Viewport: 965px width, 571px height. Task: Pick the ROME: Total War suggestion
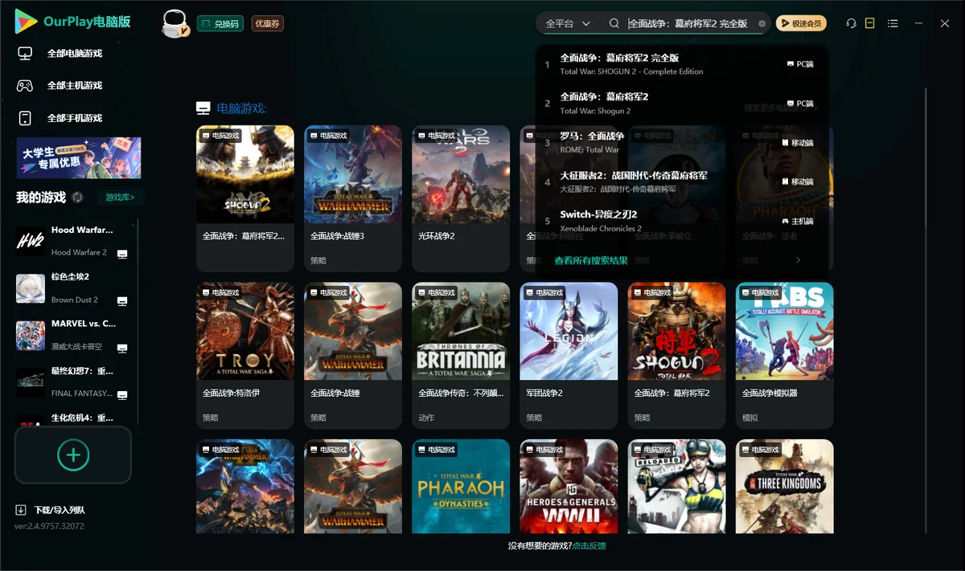(x=682, y=142)
